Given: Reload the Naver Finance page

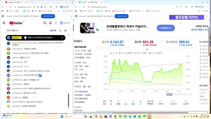Looking at the screenshot, I should click(x=84, y=7).
